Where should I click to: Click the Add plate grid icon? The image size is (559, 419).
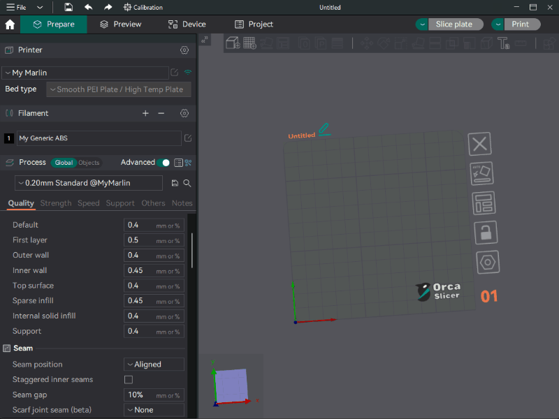pyautogui.click(x=249, y=43)
